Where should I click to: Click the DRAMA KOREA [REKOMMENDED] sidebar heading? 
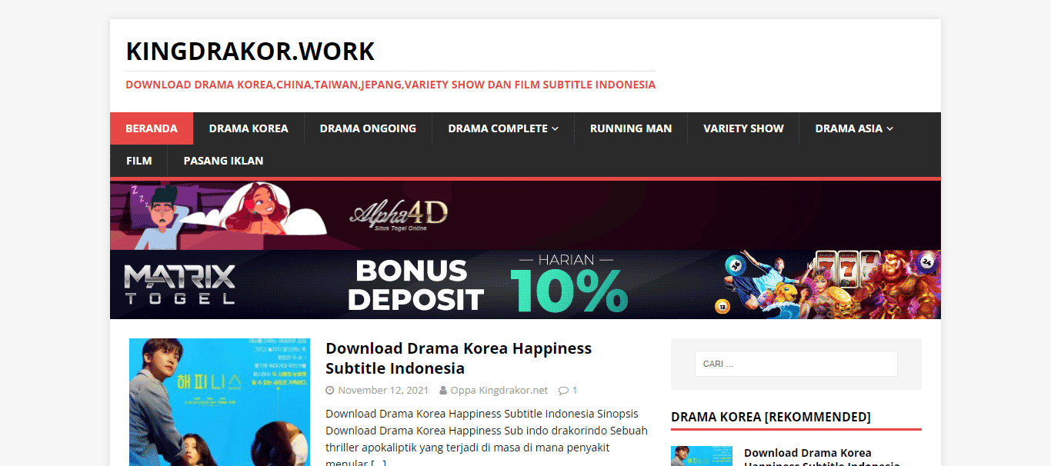[x=771, y=417]
